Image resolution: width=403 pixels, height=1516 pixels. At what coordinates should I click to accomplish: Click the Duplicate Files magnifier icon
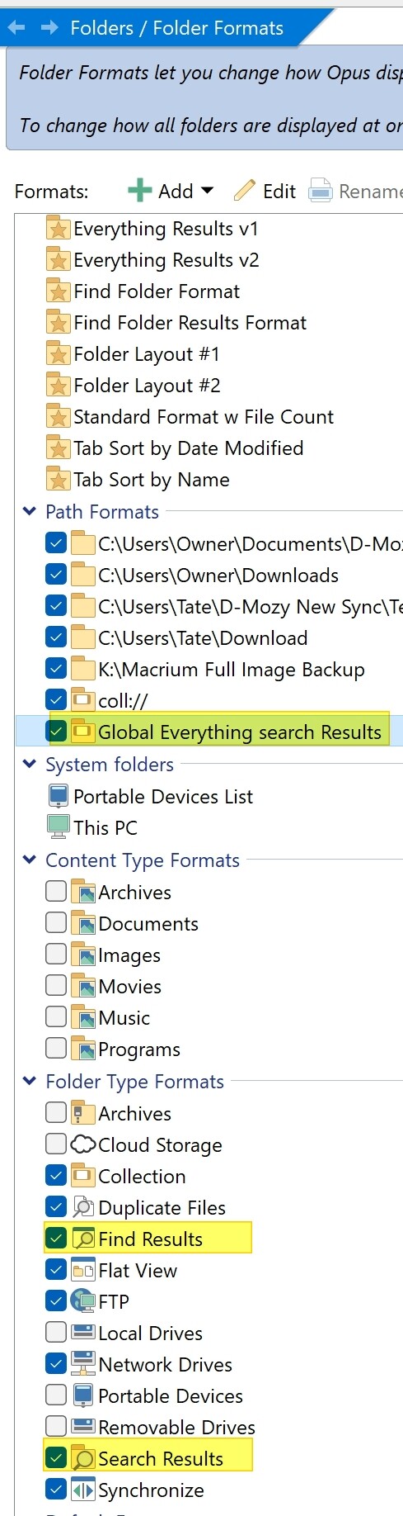coord(83,1207)
